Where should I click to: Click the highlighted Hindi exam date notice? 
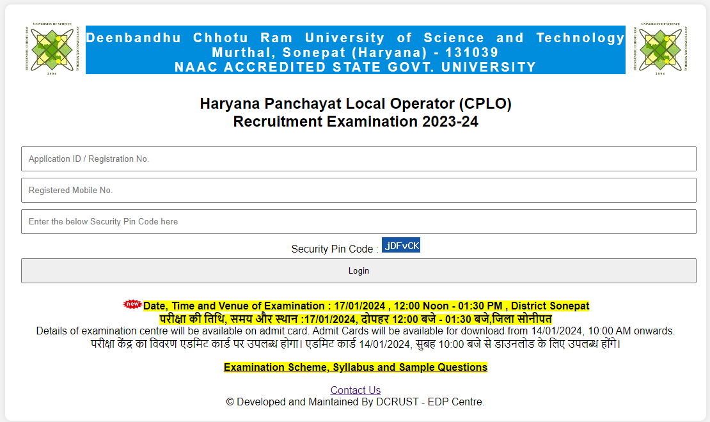tap(356, 319)
